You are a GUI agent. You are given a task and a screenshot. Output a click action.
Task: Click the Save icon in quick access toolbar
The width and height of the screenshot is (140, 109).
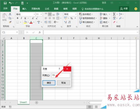5,3
